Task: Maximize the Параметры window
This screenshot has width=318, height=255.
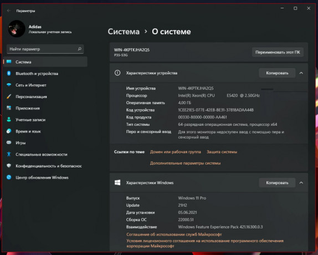Action: [x=295, y=8]
